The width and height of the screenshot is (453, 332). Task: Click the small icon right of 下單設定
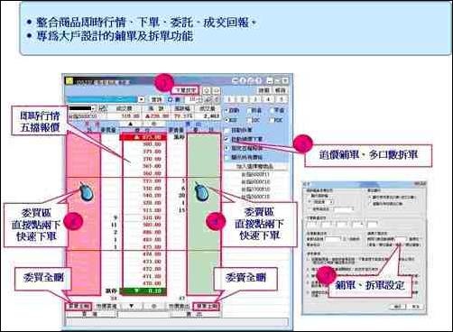click(207, 90)
